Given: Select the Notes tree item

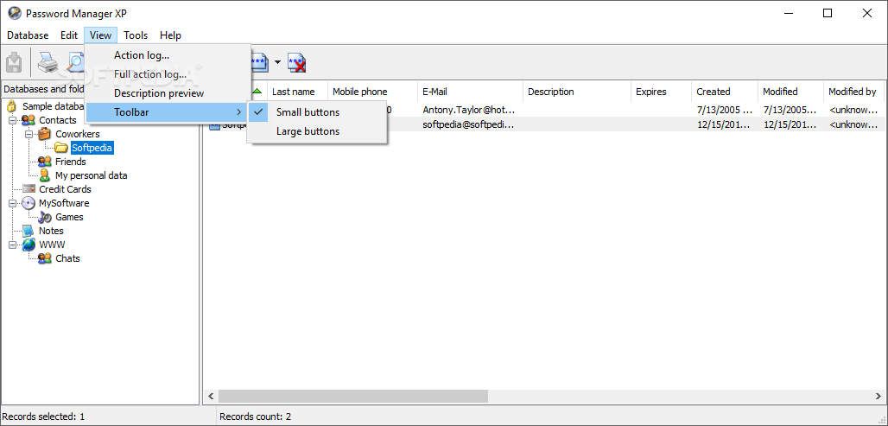Looking at the screenshot, I should [x=51, y=231].
